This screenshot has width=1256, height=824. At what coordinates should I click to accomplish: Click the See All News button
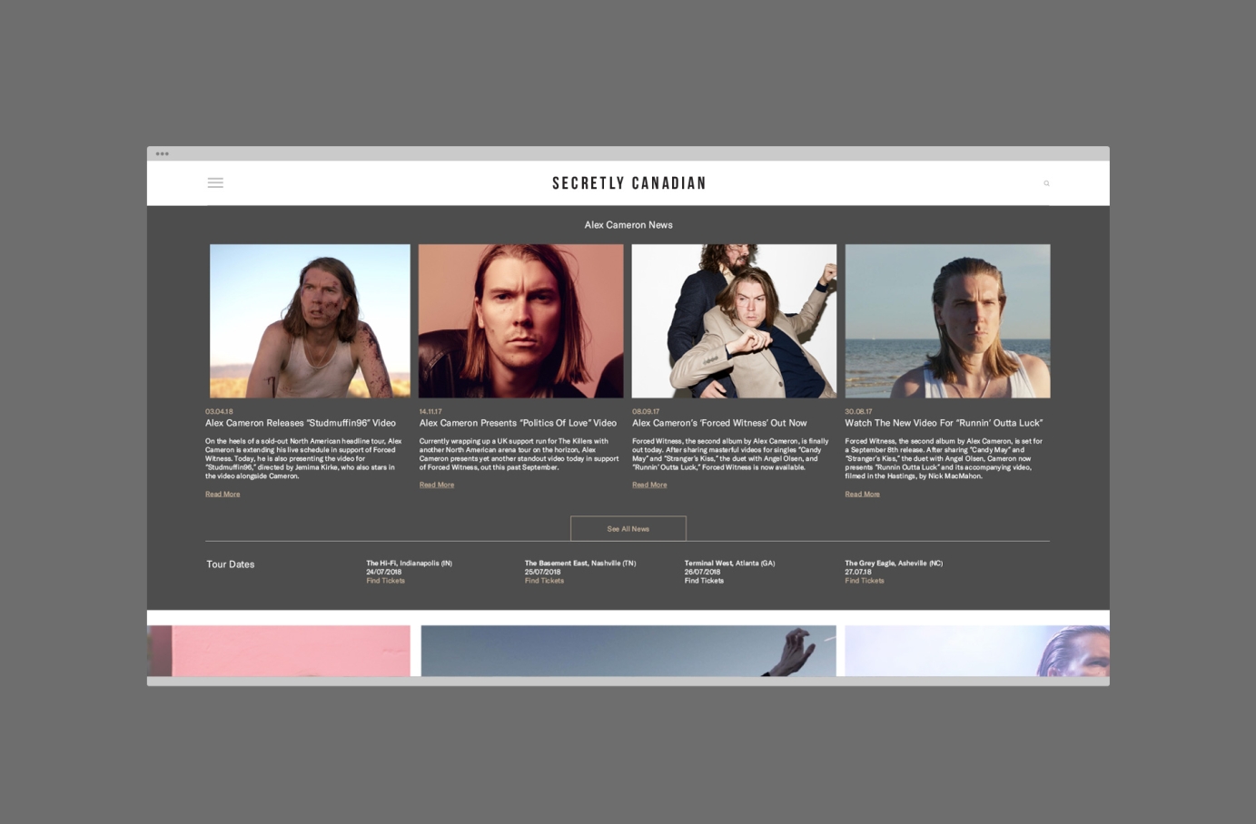tap(628, 528)
